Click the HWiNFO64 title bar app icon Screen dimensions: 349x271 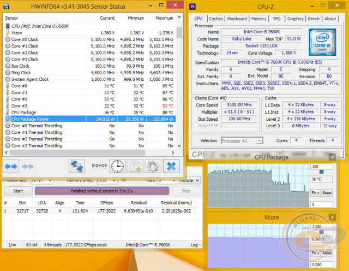(x=6, y=7)
